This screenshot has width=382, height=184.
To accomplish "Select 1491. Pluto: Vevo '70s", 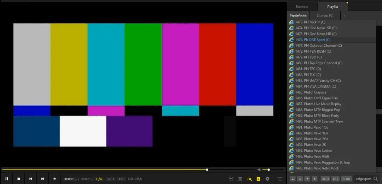I will (331, 127).
